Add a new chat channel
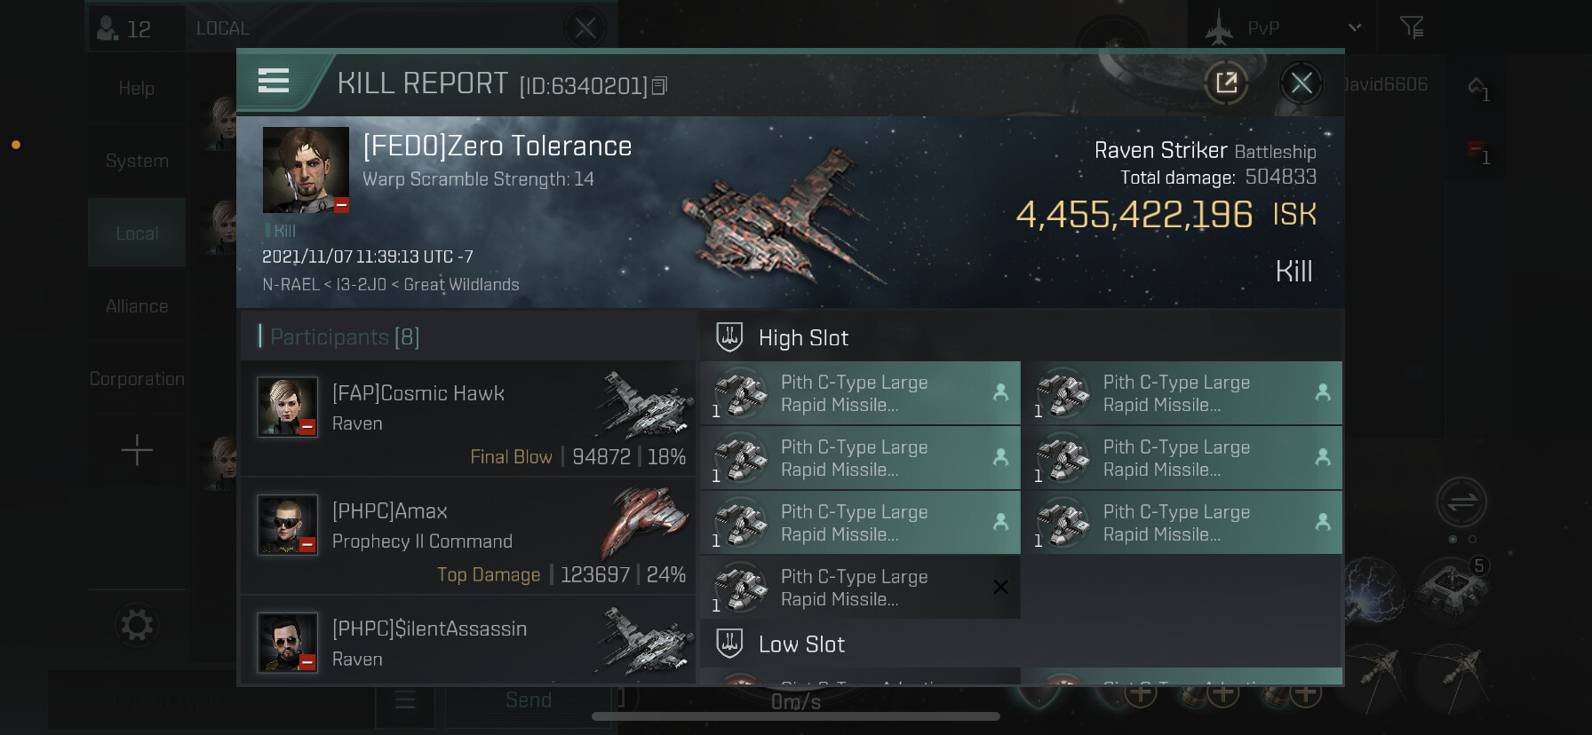Screen dimensions: 1592x735 (137, 451)
